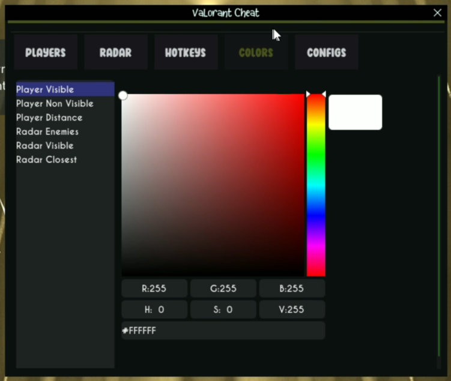Select the COLORS tab
The width and height of the screenshot is (451, 381).
pyautogui.click(x=256, y=52)
